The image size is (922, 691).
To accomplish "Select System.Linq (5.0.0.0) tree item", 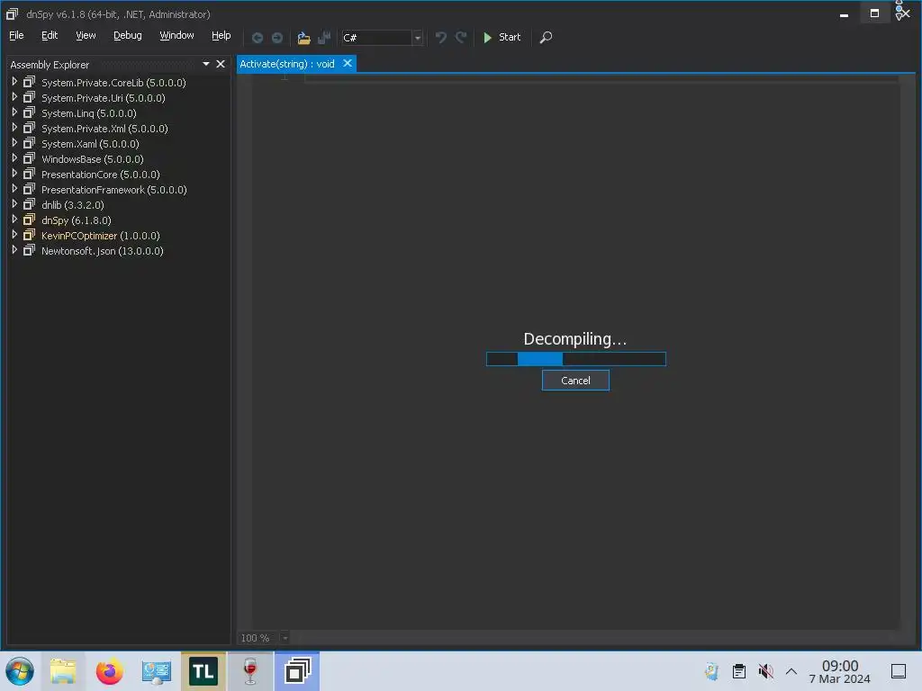I will pyautogui.click(x=89, y=113).
